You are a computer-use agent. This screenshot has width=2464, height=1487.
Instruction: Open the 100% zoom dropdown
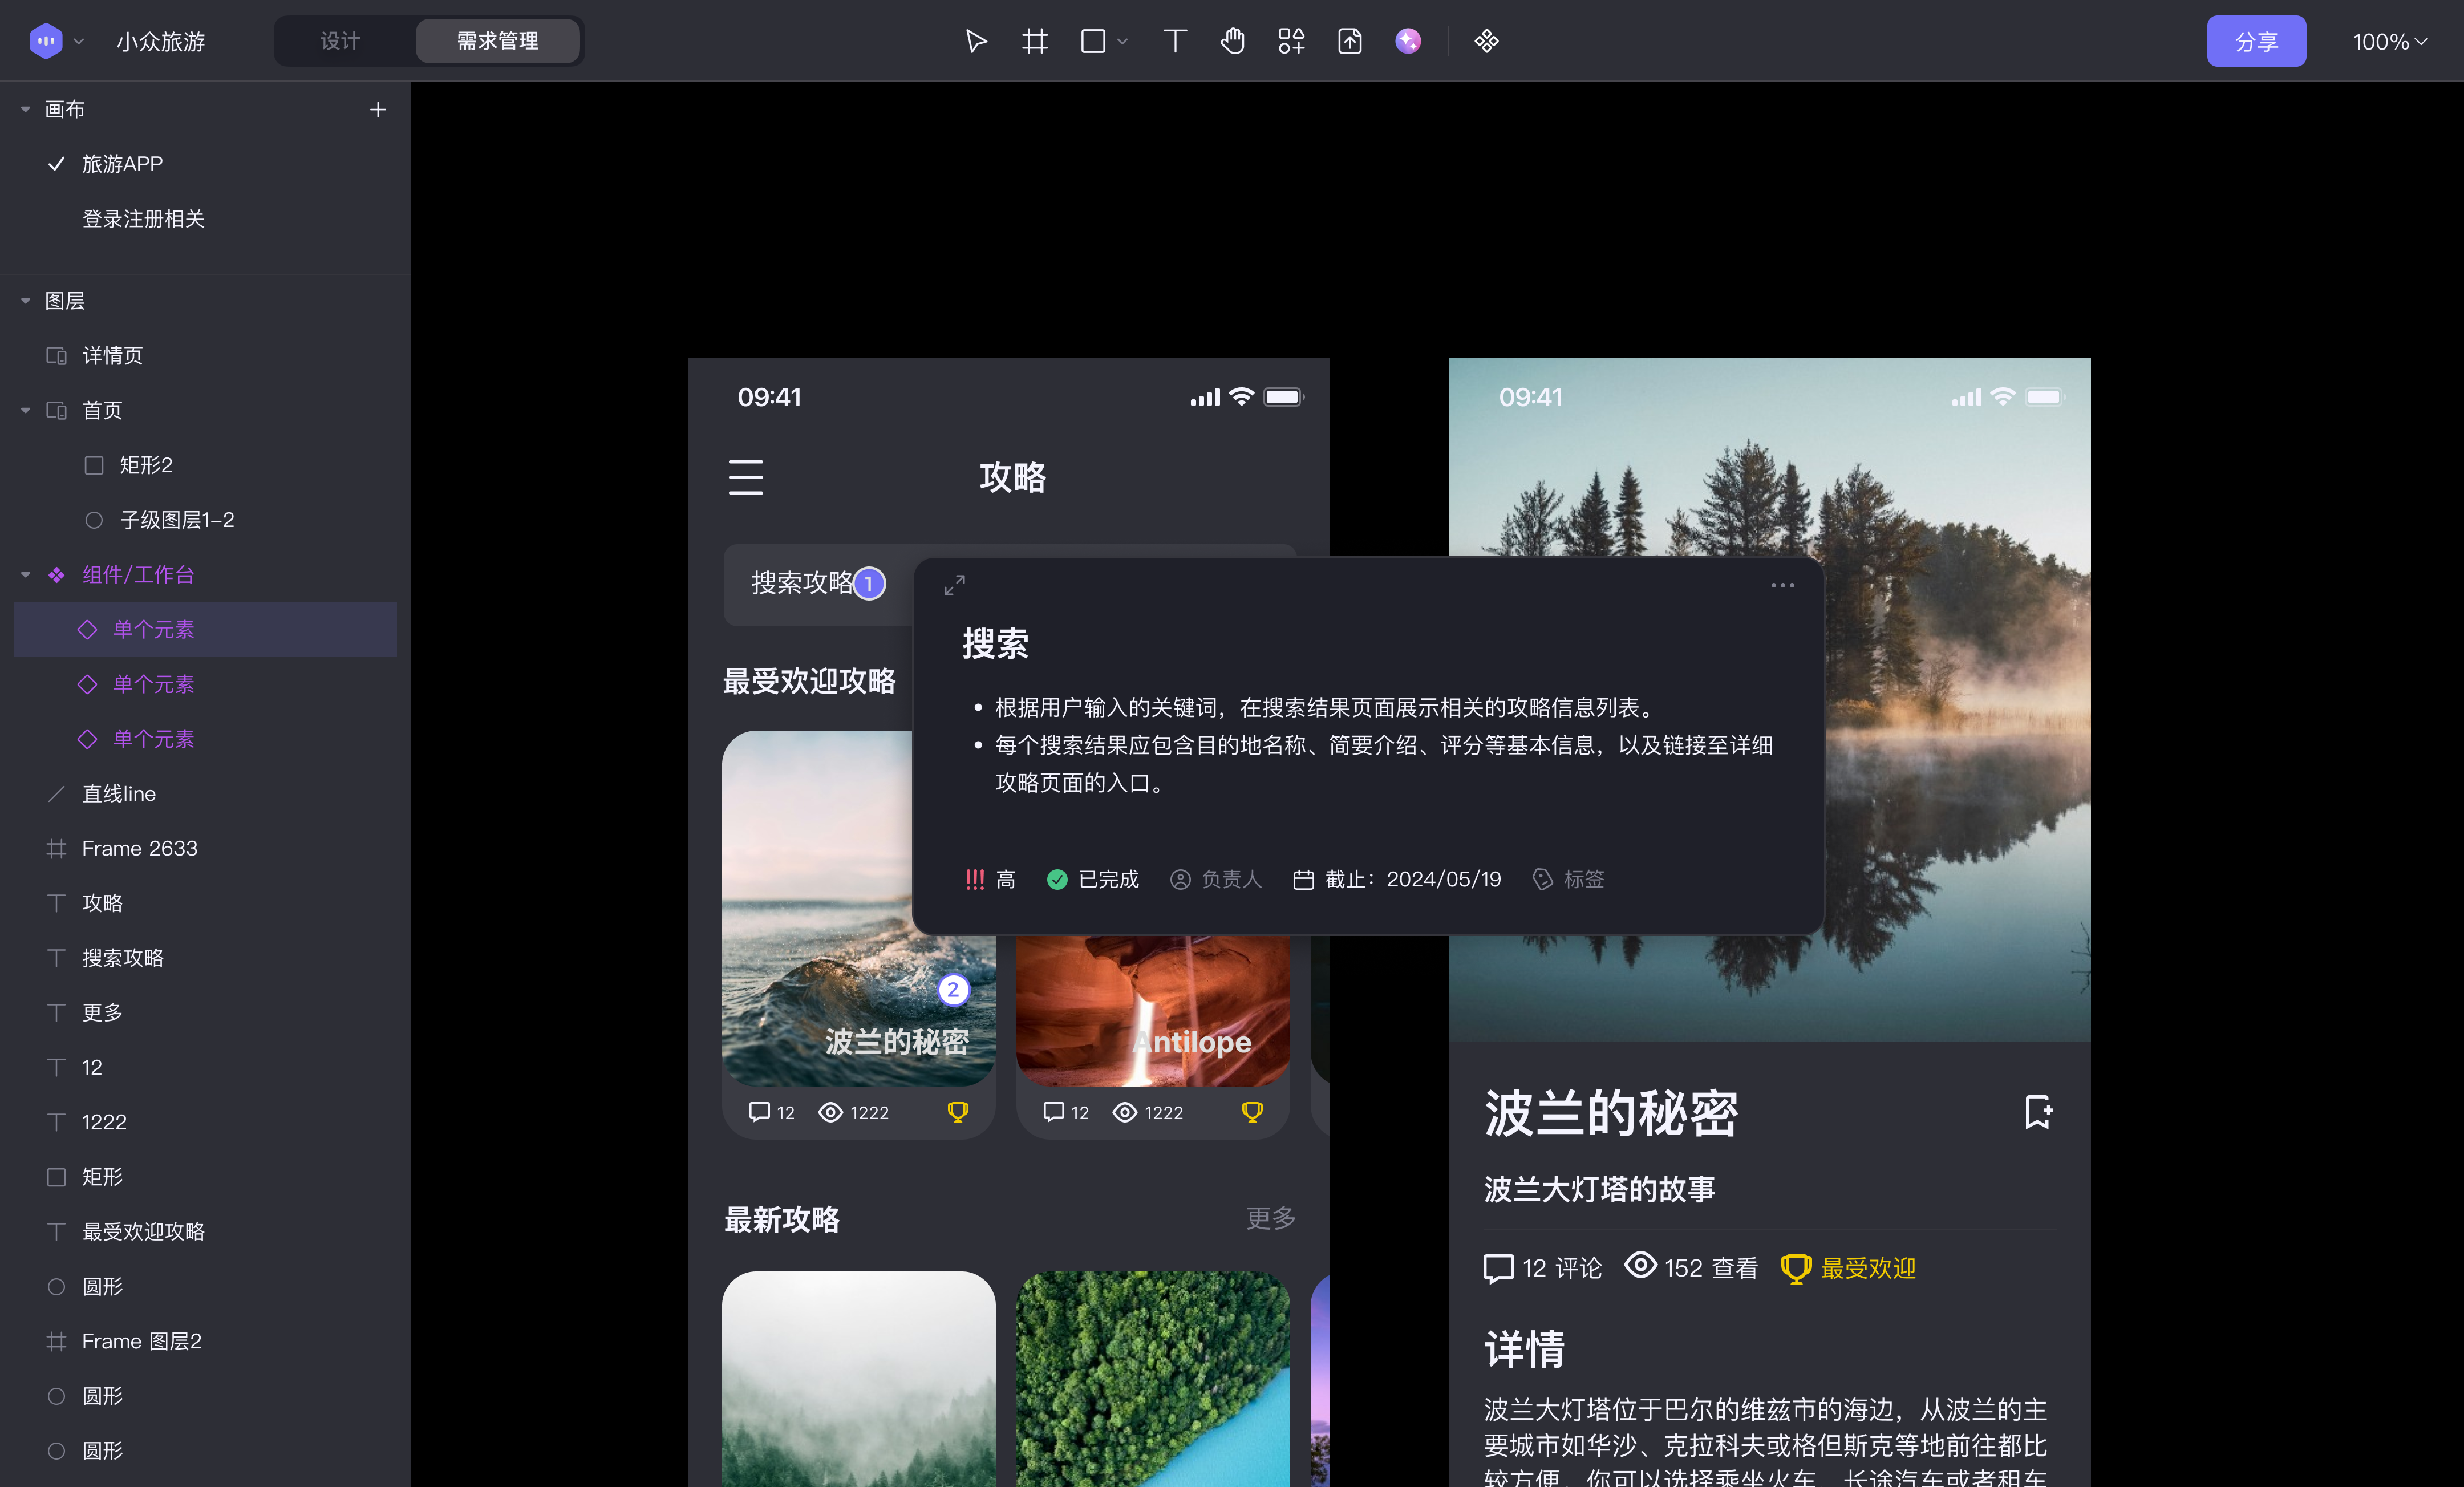coord(2390,42)
